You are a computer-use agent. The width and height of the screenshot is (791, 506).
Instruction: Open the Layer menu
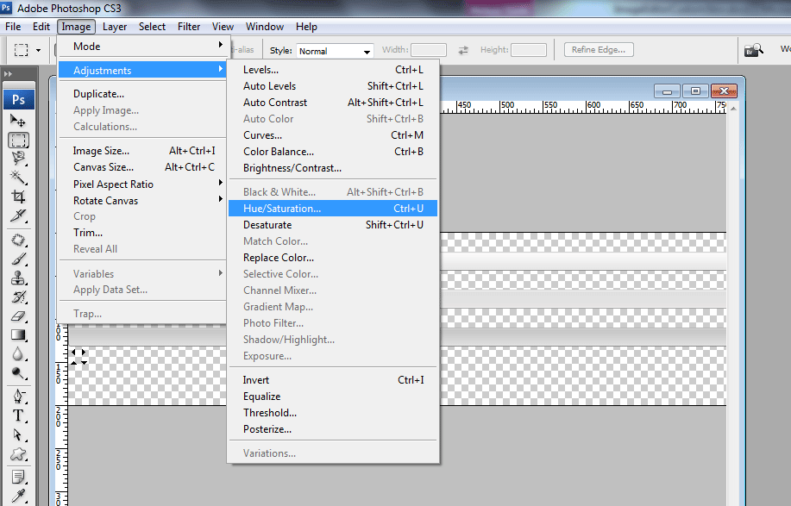(115, 27)
